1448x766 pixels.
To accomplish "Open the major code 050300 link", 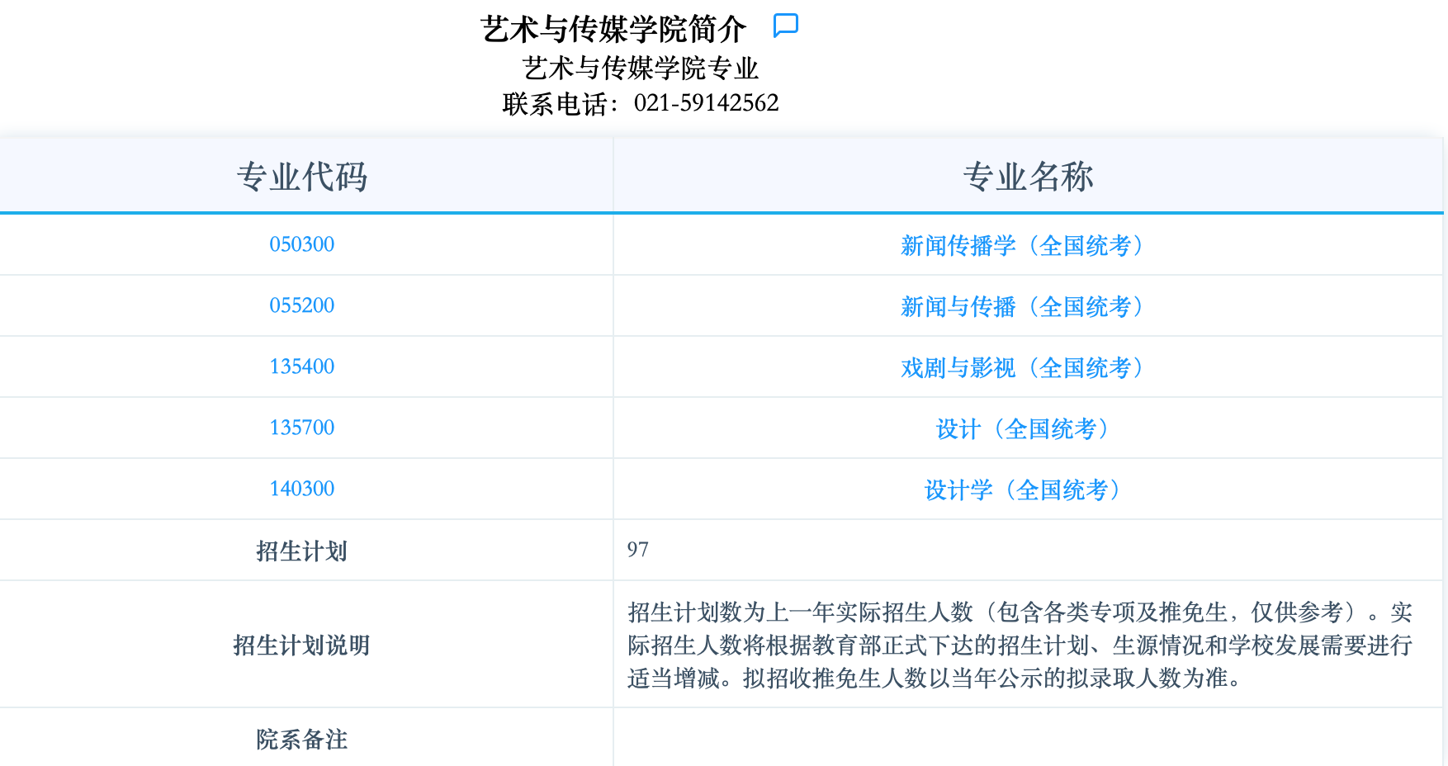I will [302, 244].
